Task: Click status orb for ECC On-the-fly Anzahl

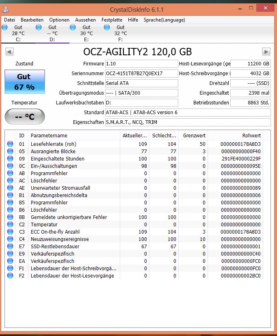Action: 10,232
